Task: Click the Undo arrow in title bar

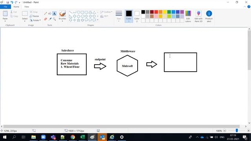Action: tap(12, 2)
